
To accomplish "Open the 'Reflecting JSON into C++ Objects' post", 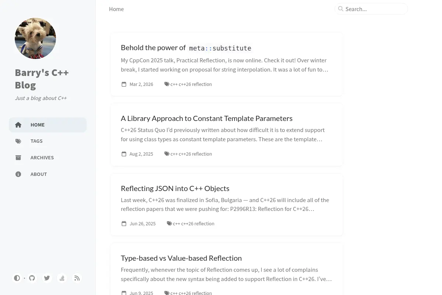I will (x=175, y=188).
